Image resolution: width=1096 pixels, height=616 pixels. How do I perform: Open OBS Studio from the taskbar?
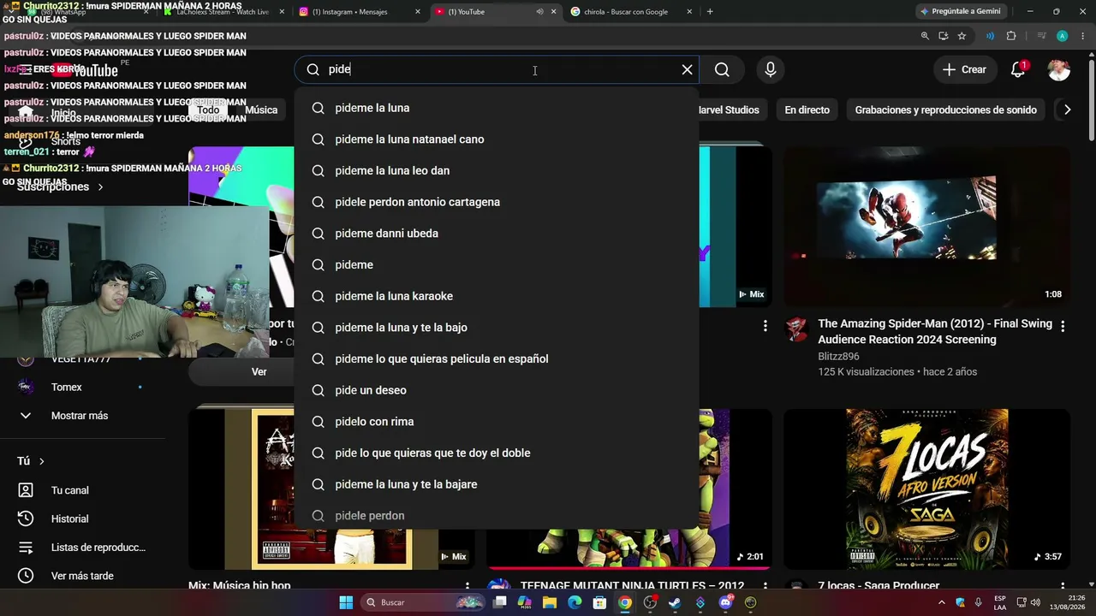tap(650, 602)
